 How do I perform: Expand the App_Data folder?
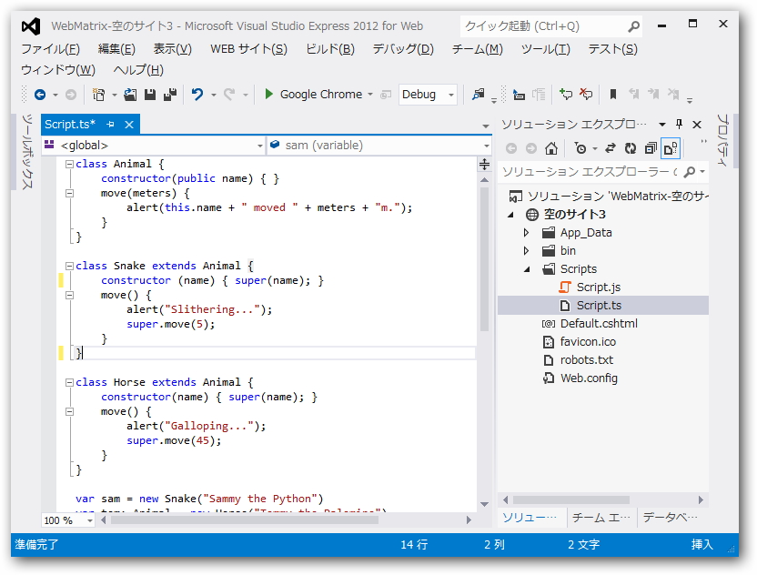pos(526,233)
